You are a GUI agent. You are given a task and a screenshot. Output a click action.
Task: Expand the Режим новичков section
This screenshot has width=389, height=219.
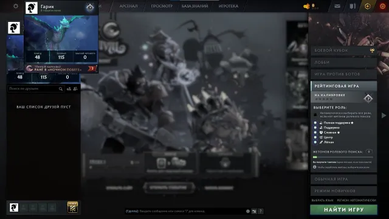[343, 190]
